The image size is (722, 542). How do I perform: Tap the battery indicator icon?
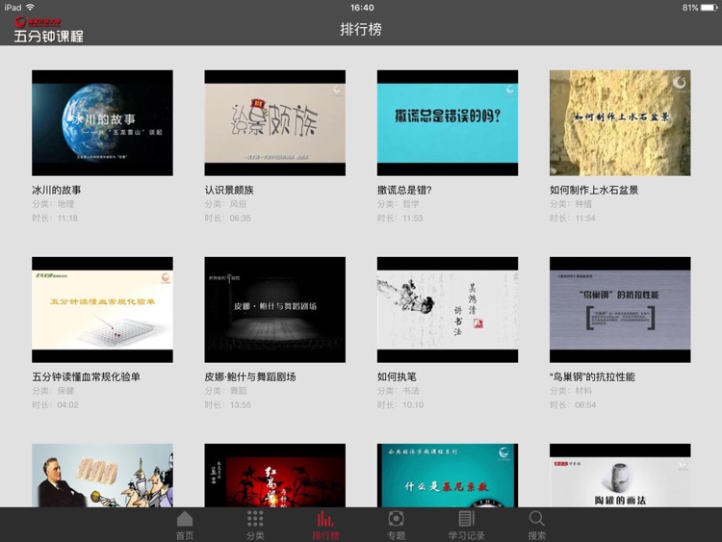coord(709,8)
